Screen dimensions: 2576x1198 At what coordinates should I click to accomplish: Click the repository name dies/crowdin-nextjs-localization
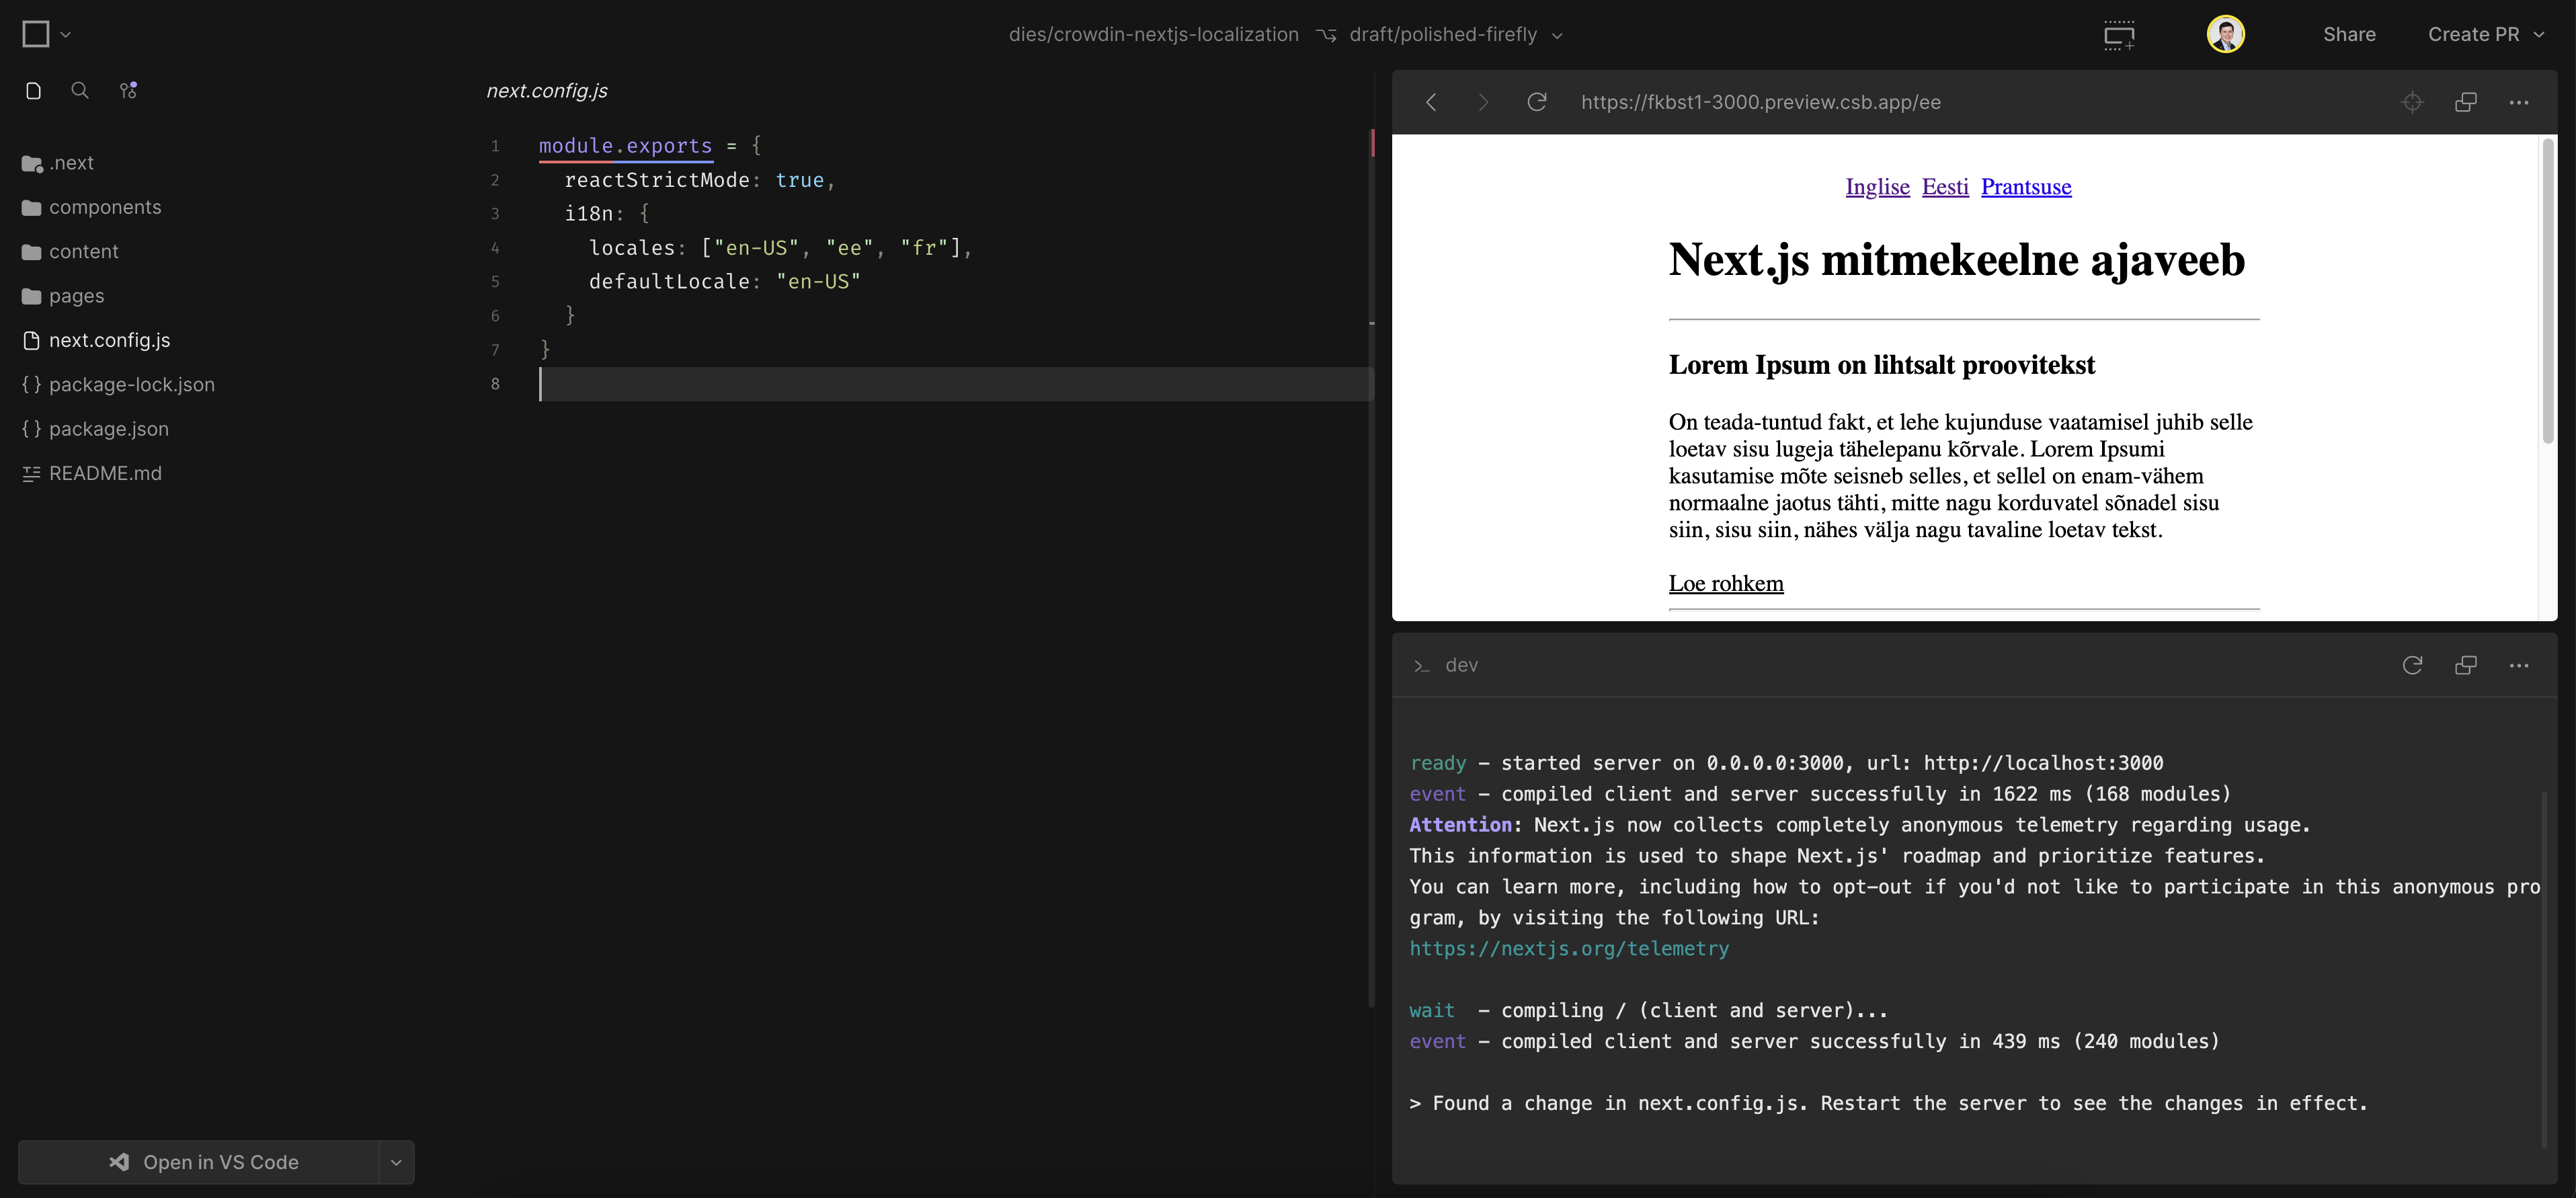click(1153, 34)
